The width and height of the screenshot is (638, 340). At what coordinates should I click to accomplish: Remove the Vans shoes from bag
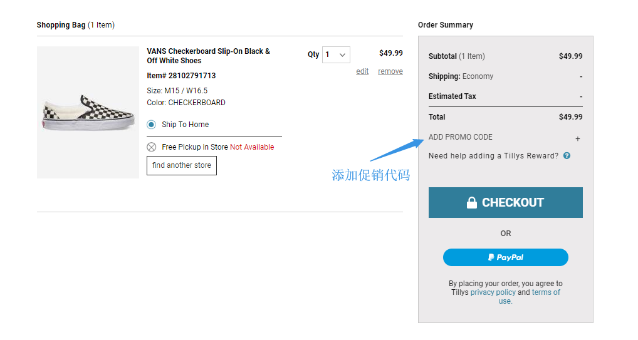click(x=390, y=71)
